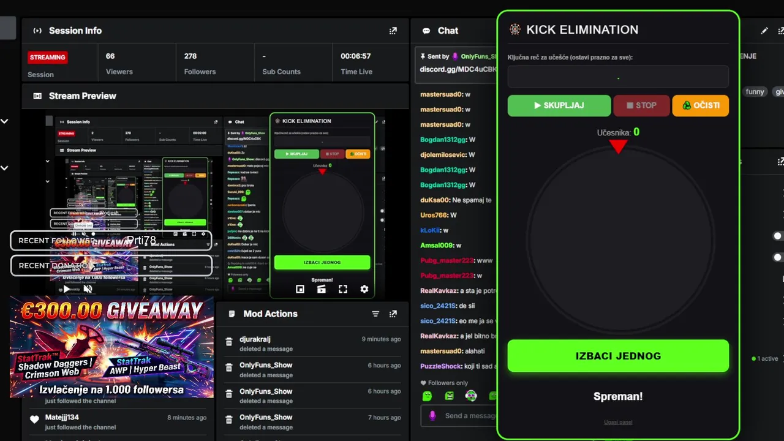Click heart icon next to Matejjj134
The image size is (784, 441).
34,420
